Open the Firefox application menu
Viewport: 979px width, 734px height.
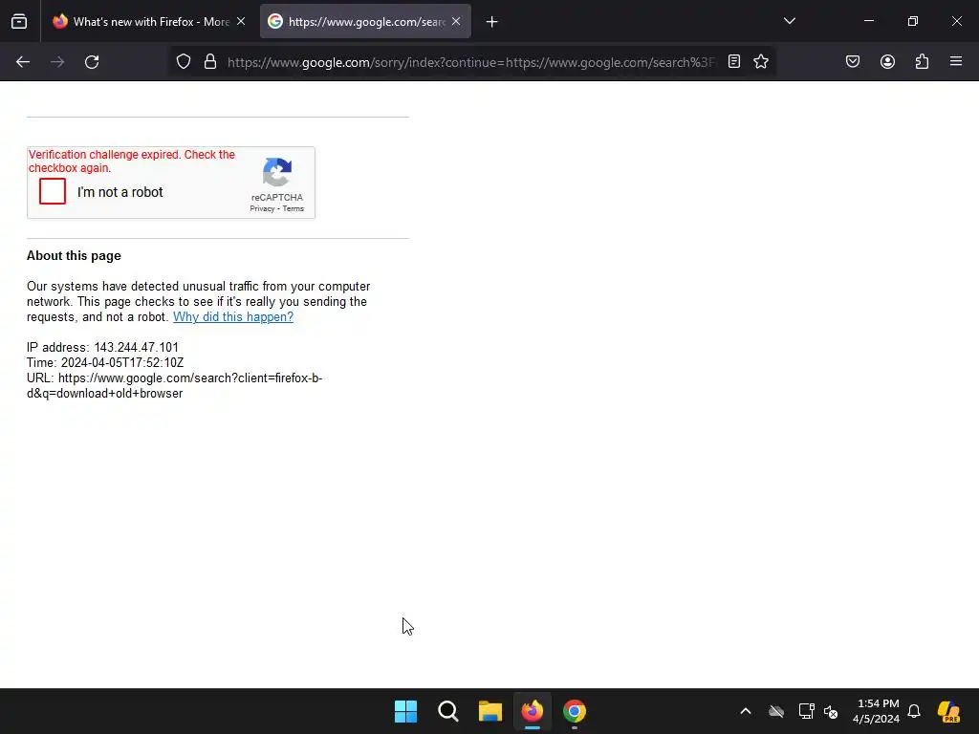click(x=956, y=62)
